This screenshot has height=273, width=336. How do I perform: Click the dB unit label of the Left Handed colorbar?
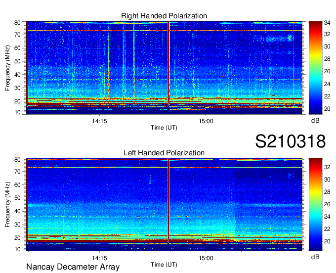click(315, 257)
